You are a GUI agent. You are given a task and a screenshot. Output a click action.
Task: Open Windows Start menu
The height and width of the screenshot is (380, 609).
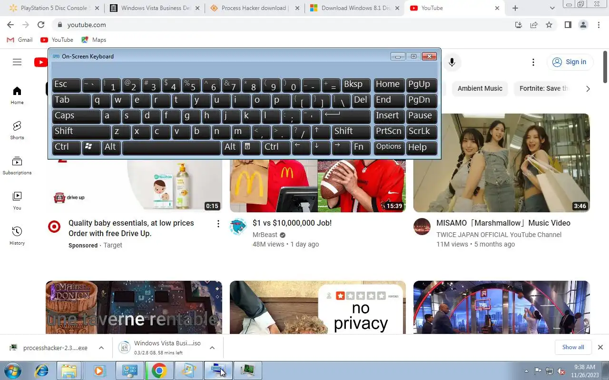pyautogui.click(x=12, y=370)
